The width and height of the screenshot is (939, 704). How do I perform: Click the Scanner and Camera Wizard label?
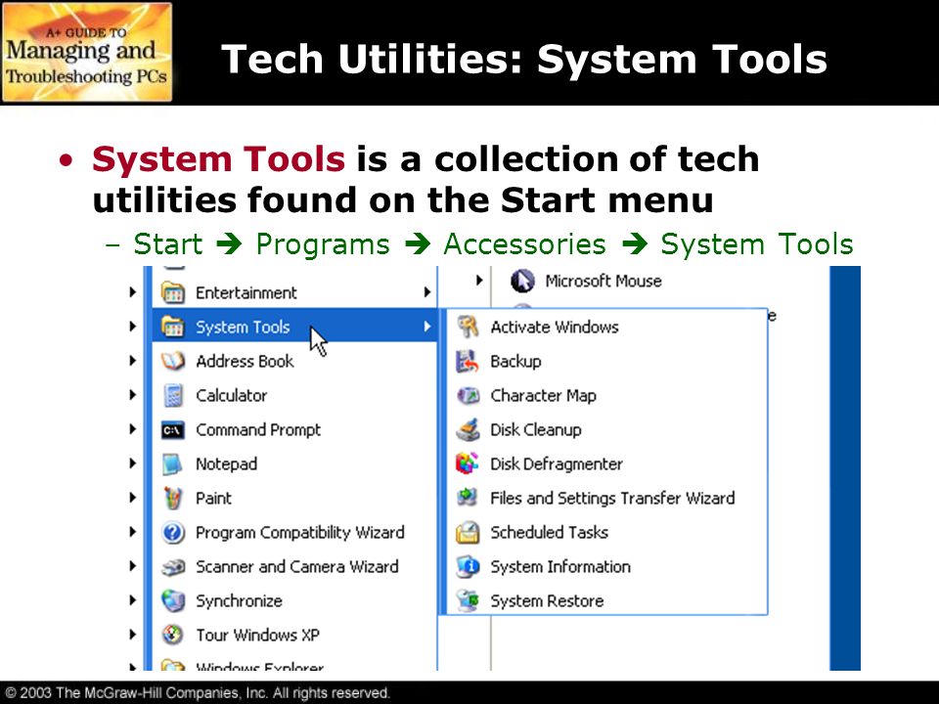click(x=297, y=567)
